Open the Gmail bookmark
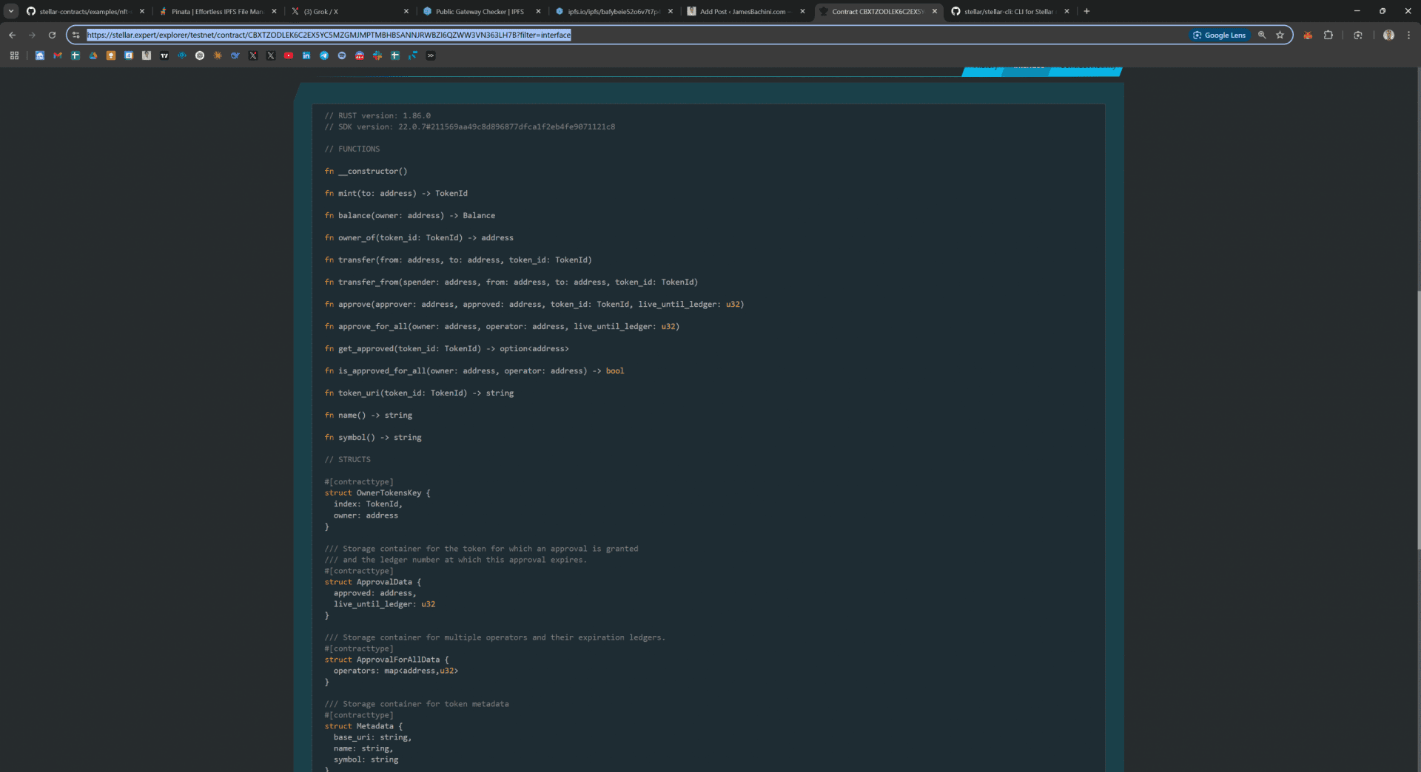 point(58,55)
